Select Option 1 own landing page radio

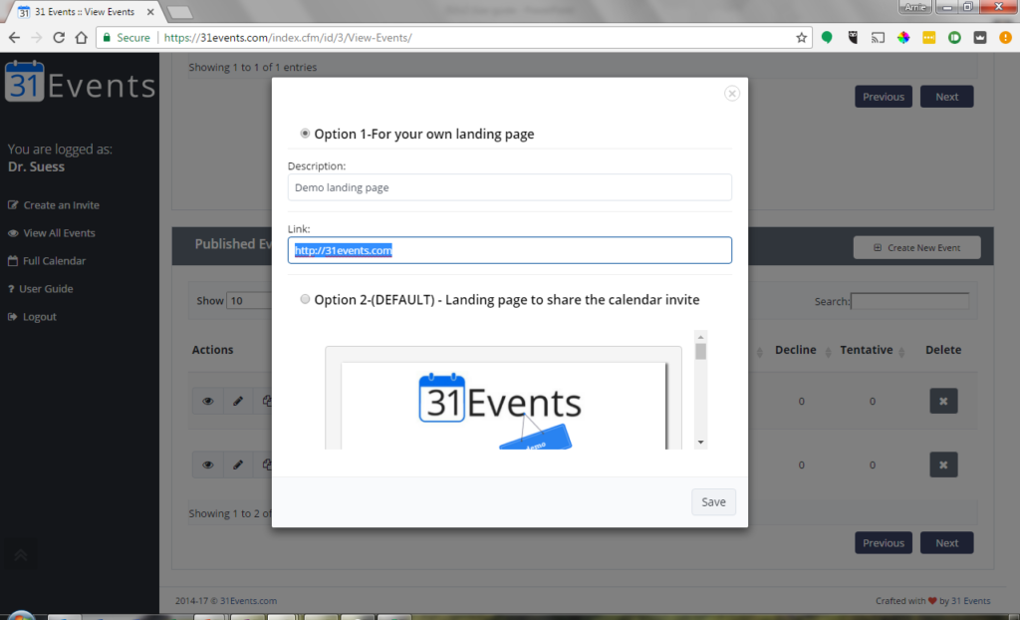pyautogui.click(x=305, y=133)
